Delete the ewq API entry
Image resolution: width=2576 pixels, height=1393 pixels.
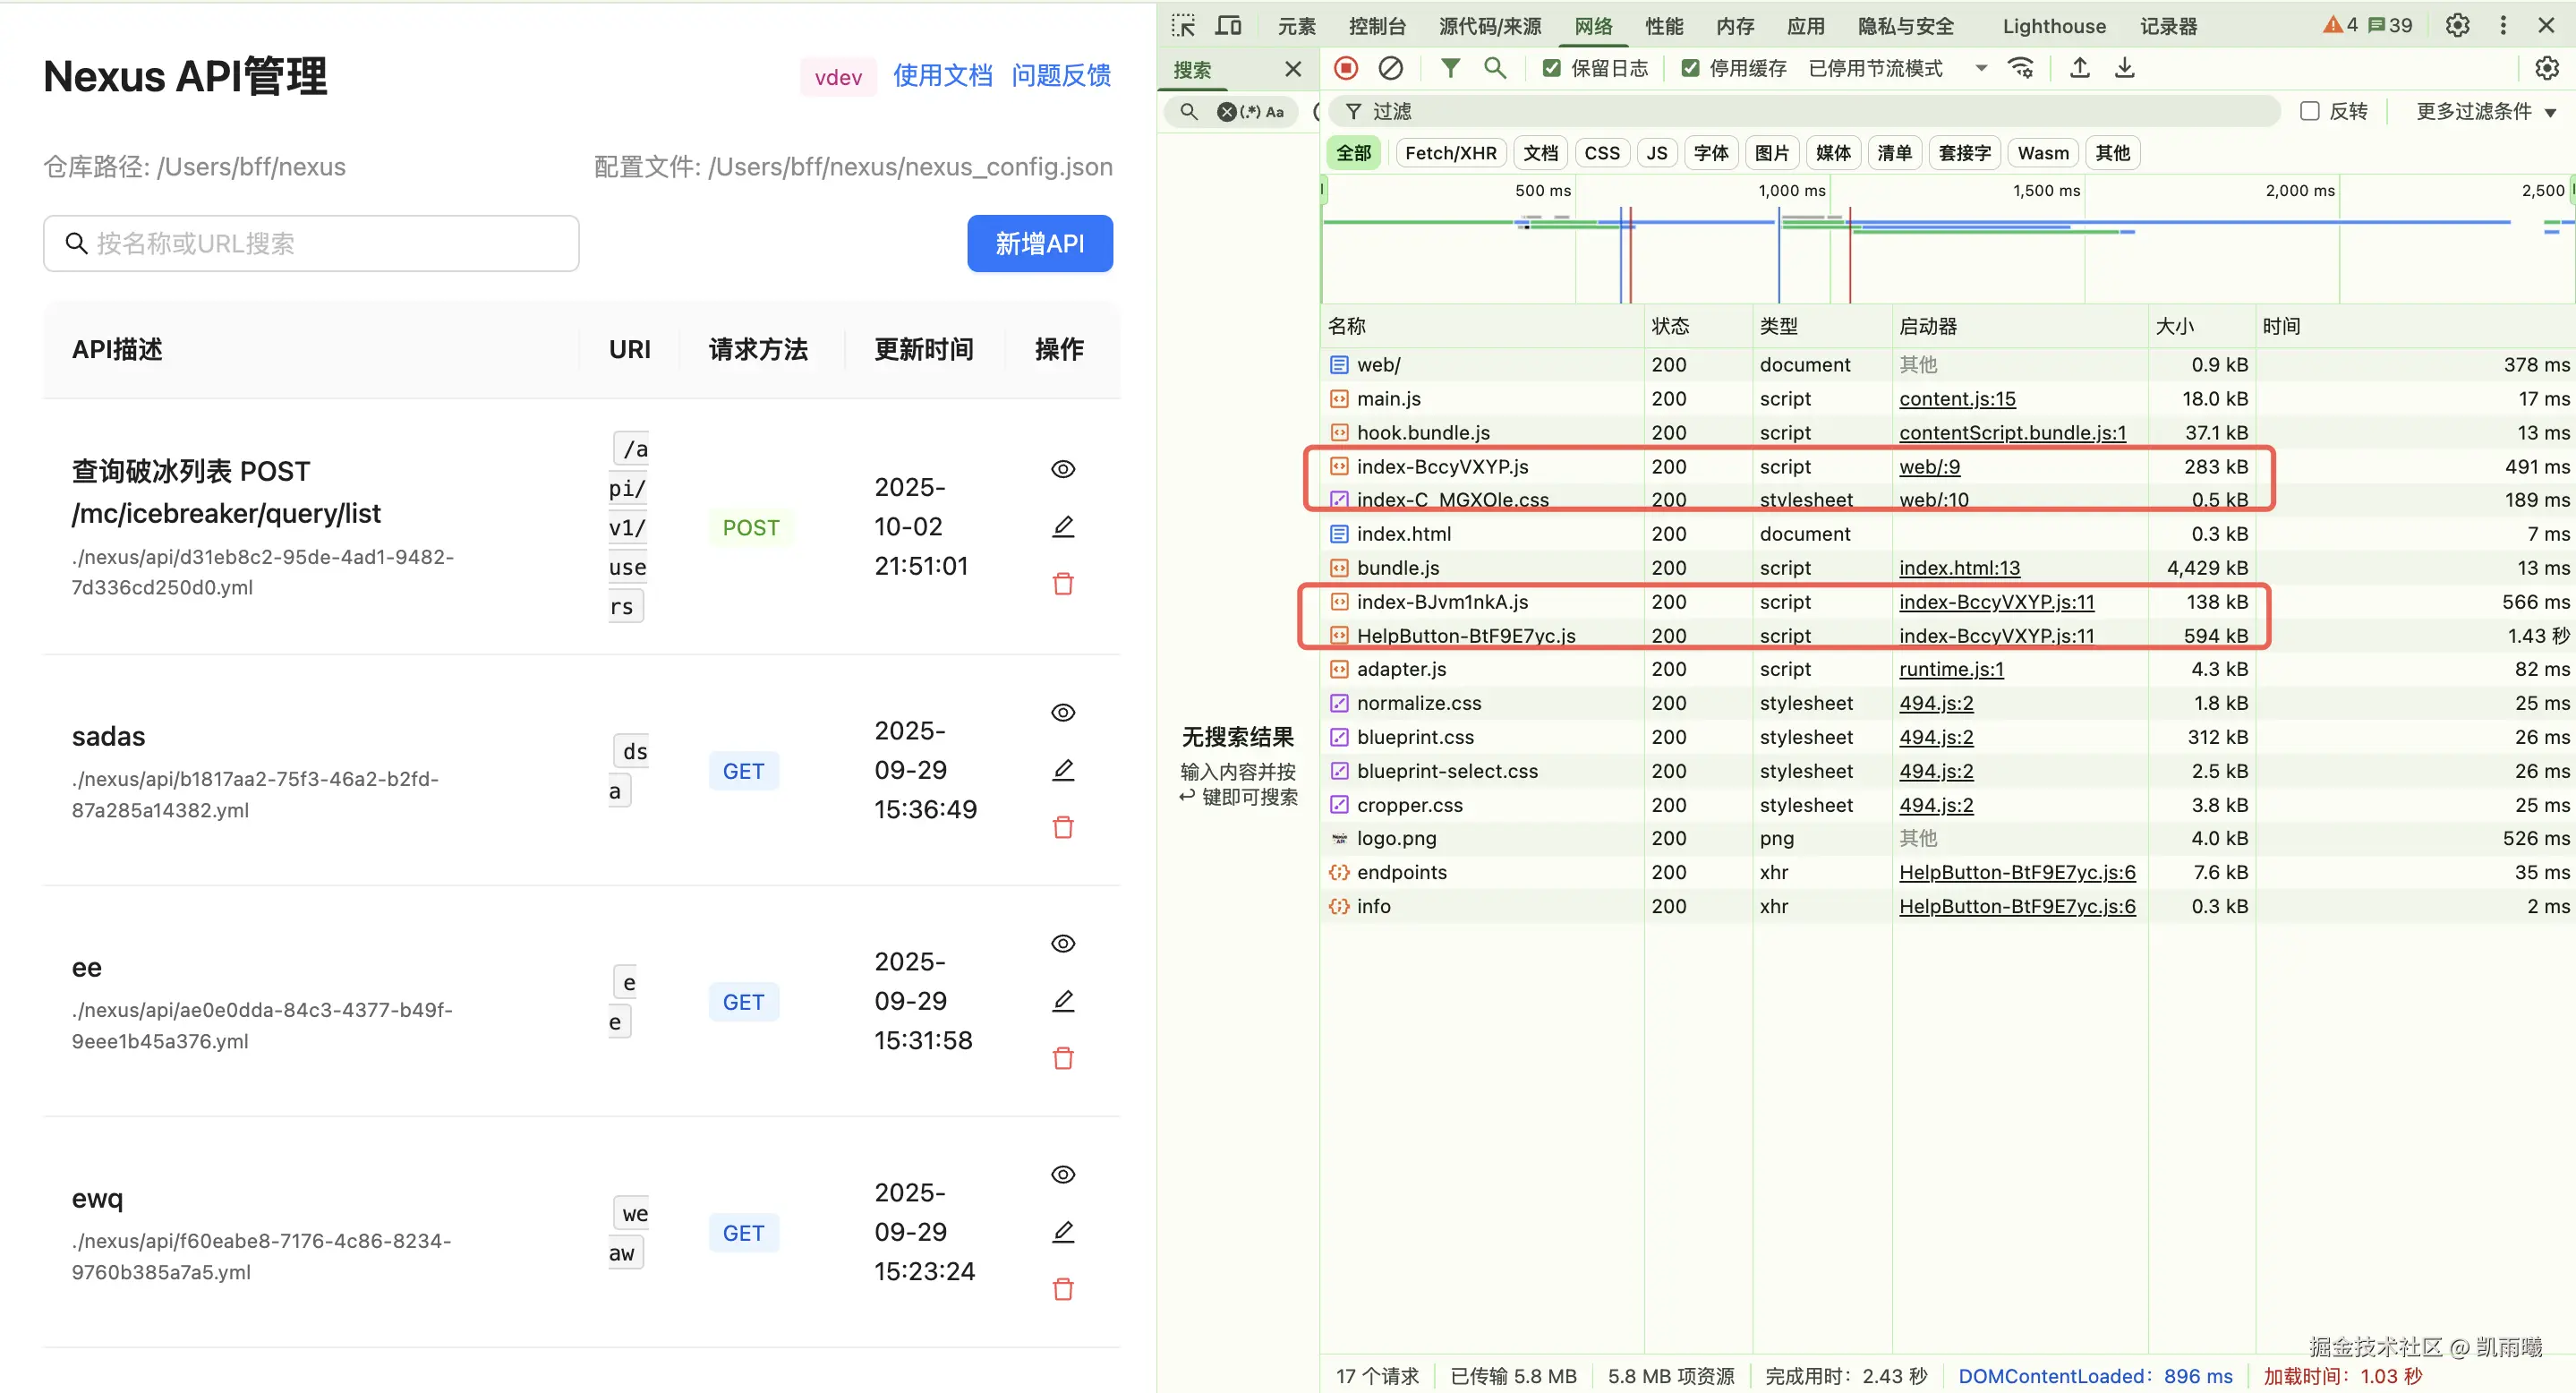[1063, 1289]
